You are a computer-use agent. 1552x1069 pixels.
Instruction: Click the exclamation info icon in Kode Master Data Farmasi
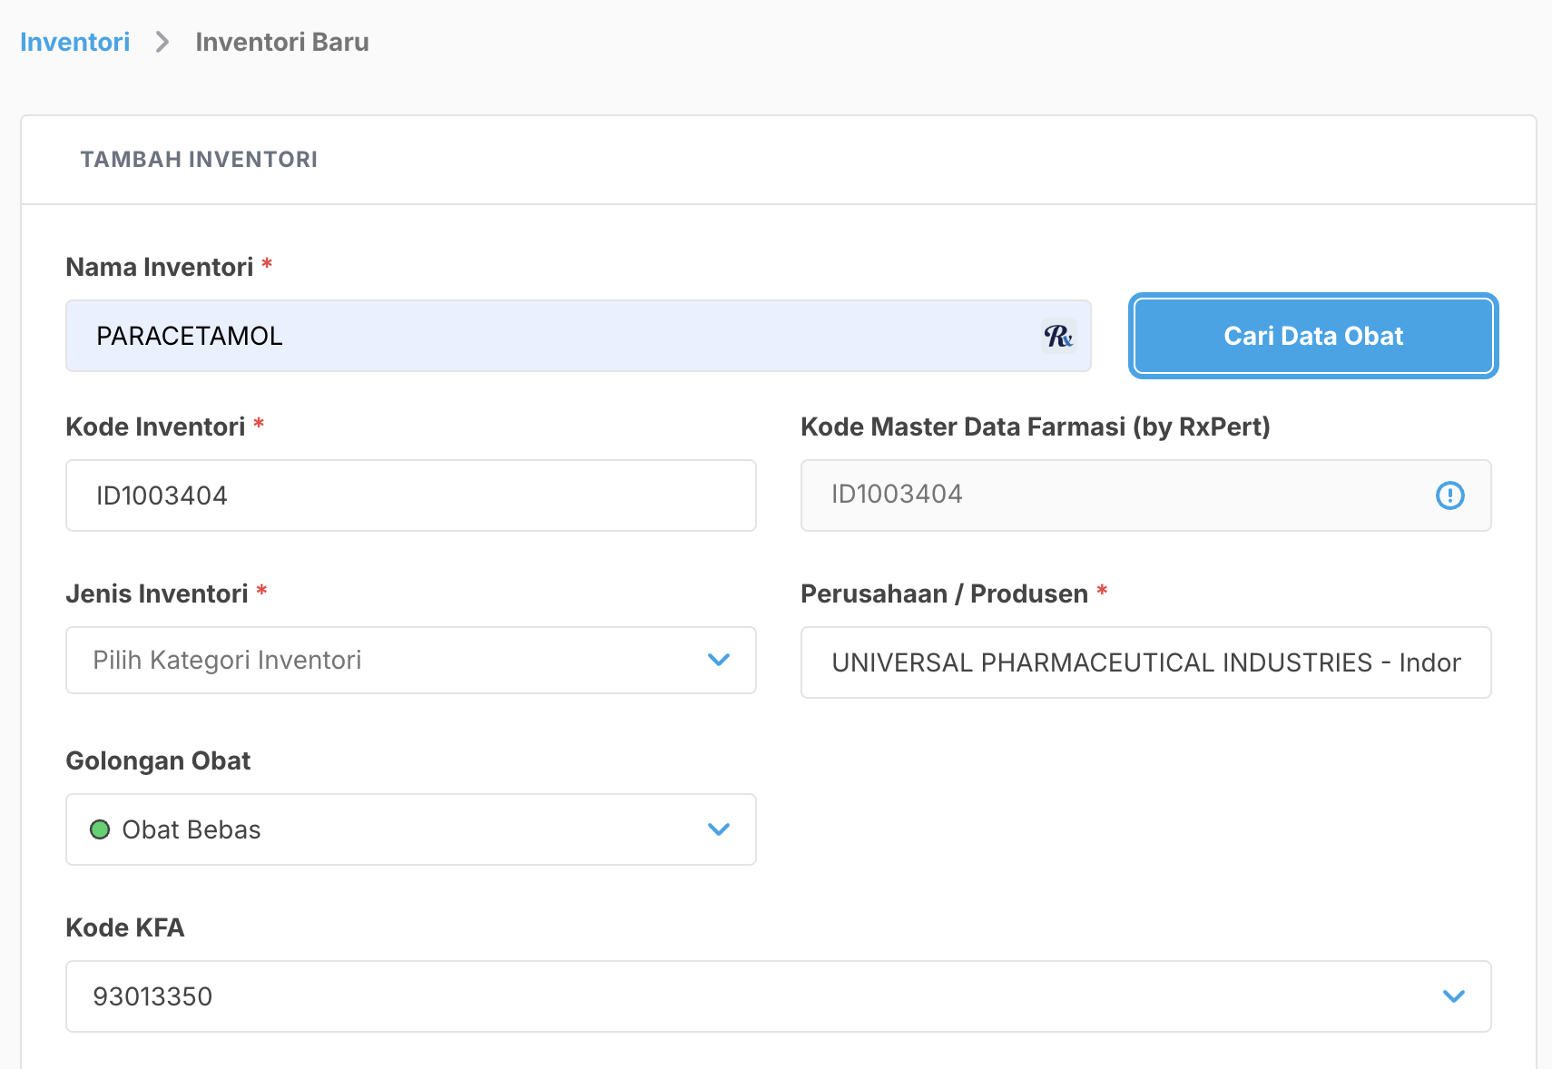pyautogui.click(x=1450, y=495)
